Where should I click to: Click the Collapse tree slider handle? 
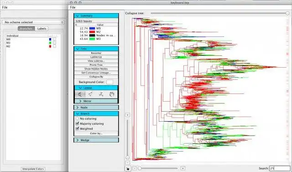287,13
